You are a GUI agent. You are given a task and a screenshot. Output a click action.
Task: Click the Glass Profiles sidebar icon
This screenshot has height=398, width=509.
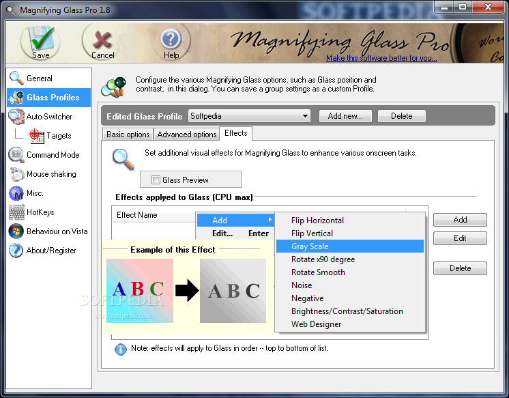[16, 97]
